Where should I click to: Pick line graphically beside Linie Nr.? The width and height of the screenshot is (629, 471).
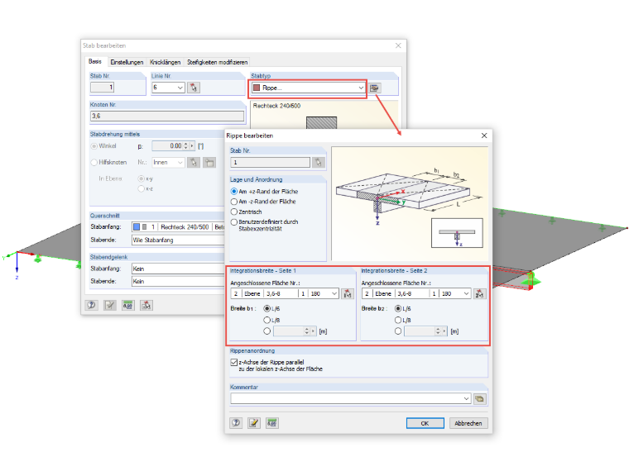coord(194,88)
